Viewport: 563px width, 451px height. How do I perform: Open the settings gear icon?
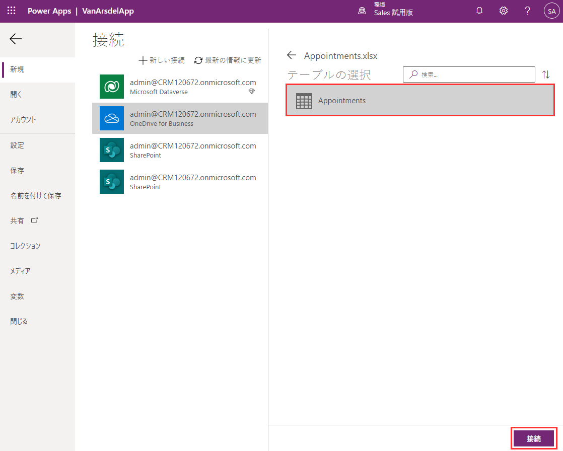(504, 11)
